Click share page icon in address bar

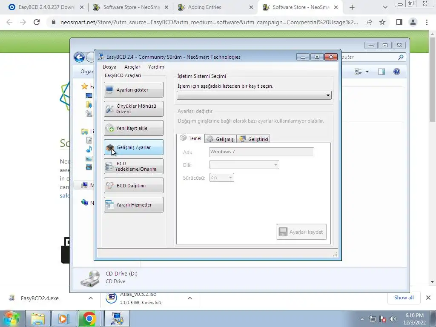pos(369,22)
